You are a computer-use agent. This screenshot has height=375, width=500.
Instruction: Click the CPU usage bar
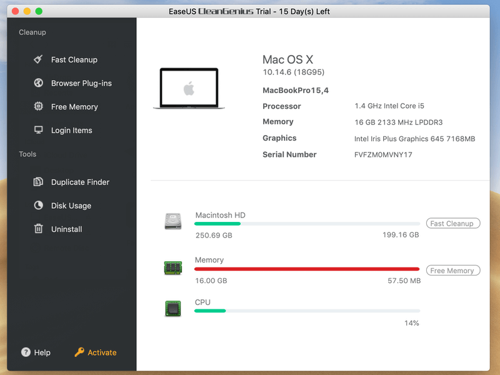307,311
